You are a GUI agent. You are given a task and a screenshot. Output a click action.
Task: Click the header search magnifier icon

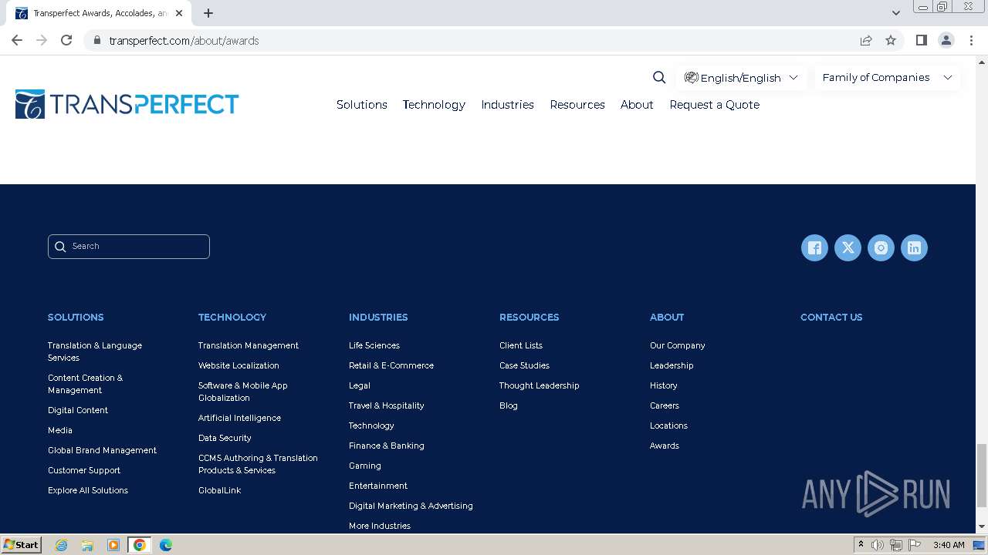click(x=659, y=77)
